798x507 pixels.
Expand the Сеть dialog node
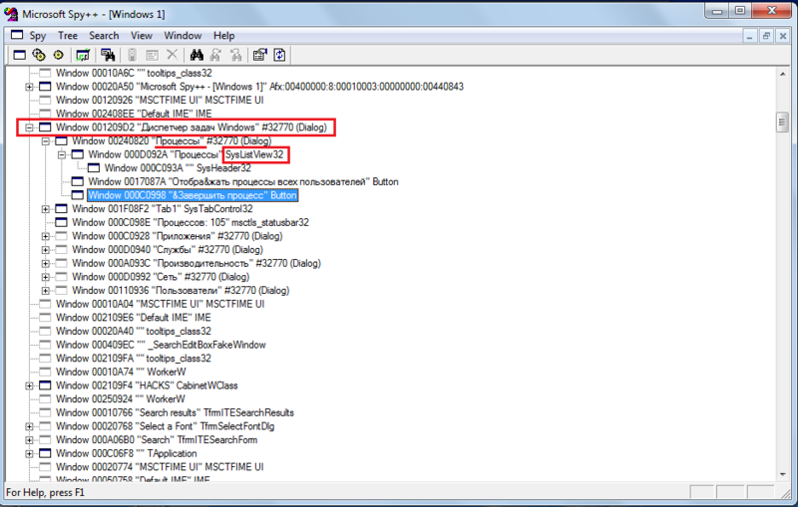(46, 277)
